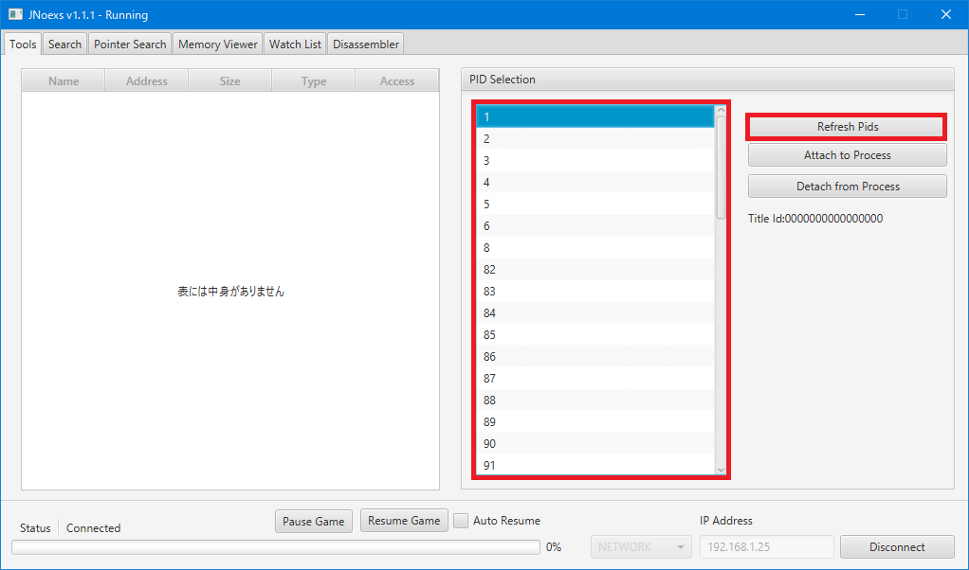The width and height of the screenshot is (969, 570).
Task: Open the Memory Viewer tab
Action: pos(217,45)
